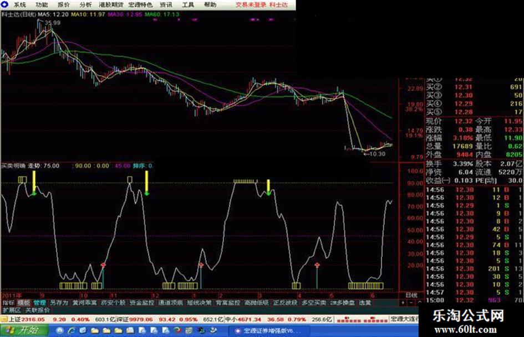Screen dimensions: 524x337
Task: Click the first yellow sell arrow marker
Action: coord(34,183)
